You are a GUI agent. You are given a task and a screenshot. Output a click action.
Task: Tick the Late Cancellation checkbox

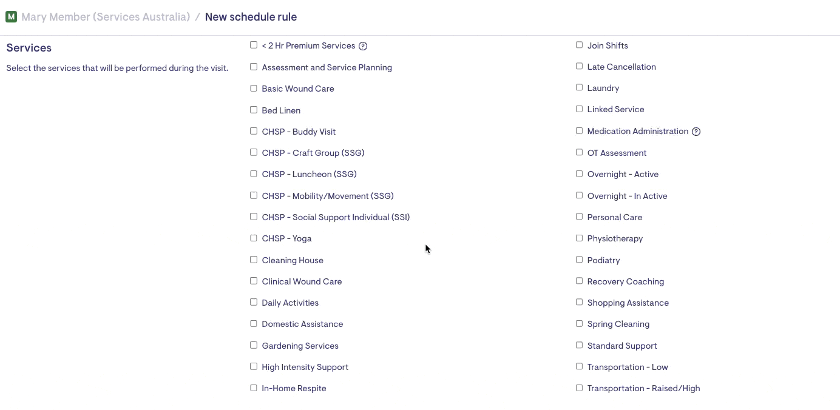(x=579, y=67)
